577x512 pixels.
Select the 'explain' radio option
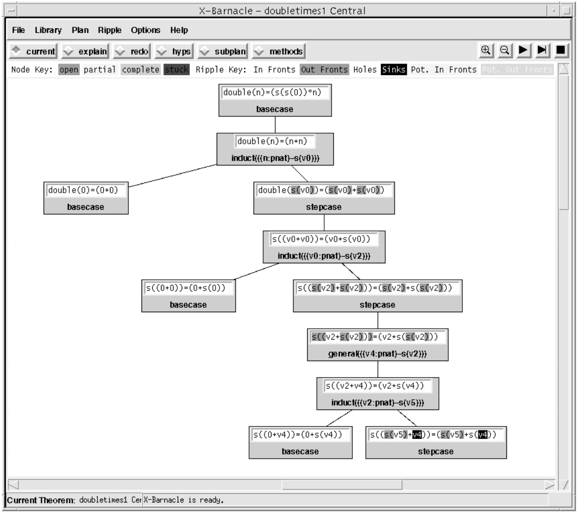tap(85, 51)
